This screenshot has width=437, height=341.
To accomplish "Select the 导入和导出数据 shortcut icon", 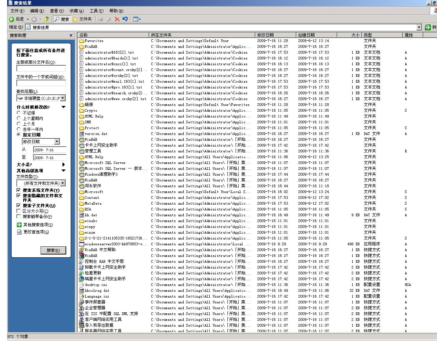I will coord(82,325).
